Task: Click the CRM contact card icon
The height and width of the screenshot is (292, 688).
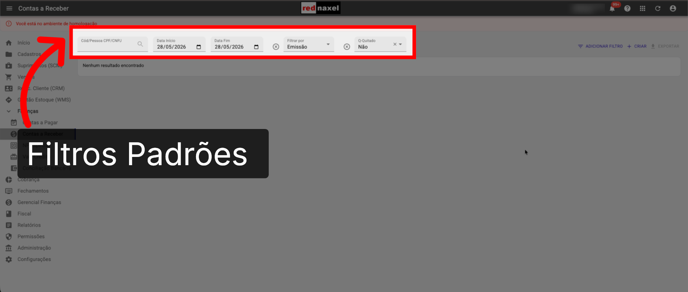Action: 9,88
